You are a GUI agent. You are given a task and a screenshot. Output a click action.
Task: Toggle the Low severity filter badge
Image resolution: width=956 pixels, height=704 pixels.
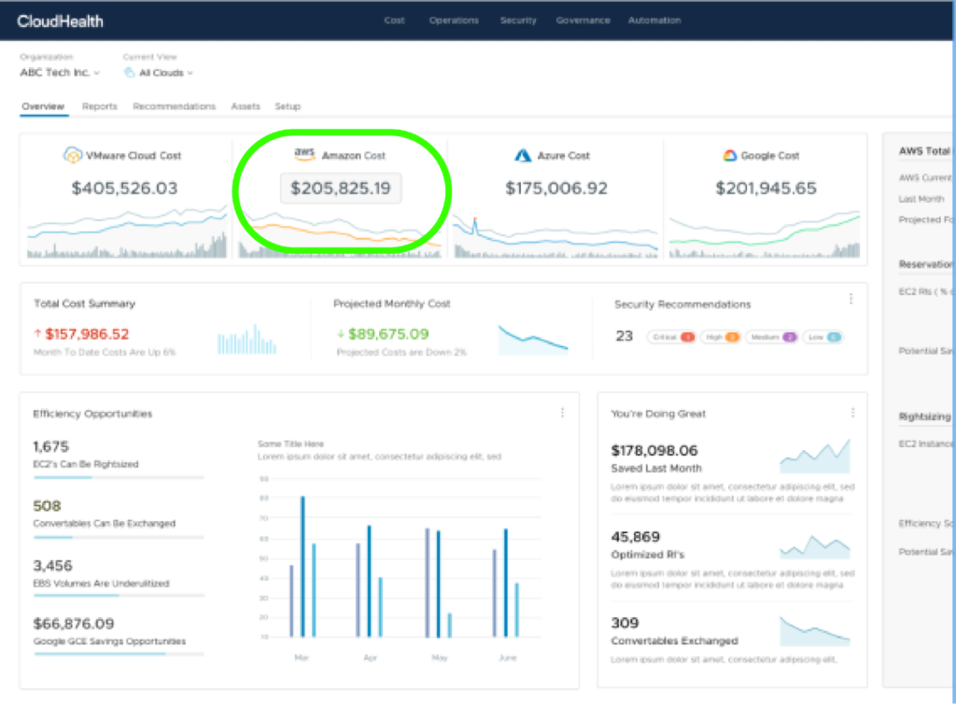pyautogui.click(x=822, y=337)
